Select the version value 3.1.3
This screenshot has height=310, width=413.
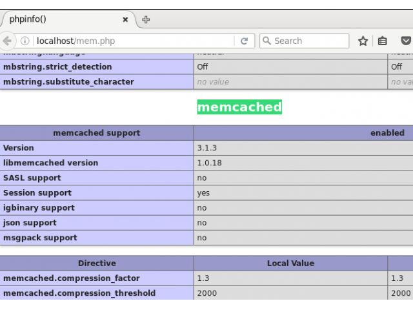(206, 148)
